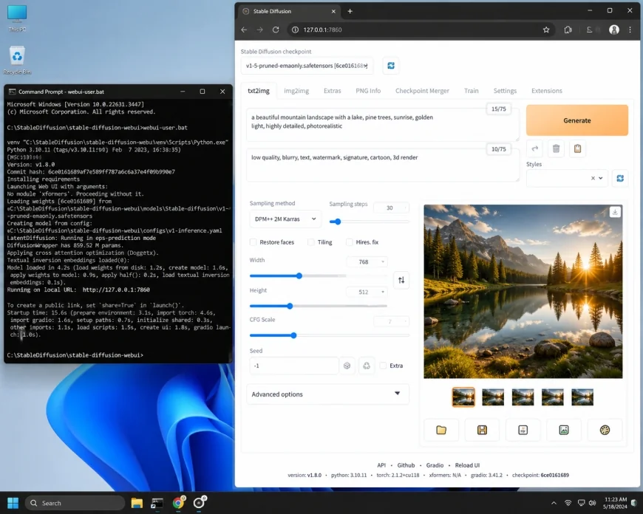Click the negative prompt text box

(383, 165)
